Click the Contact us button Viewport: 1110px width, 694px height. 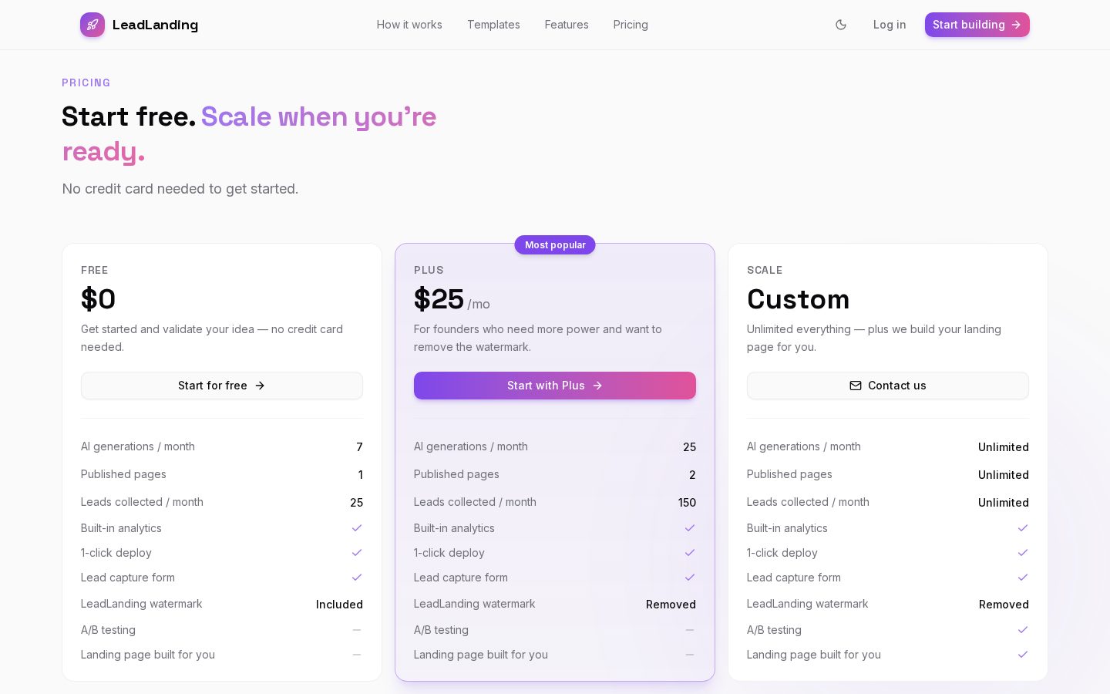888,386
